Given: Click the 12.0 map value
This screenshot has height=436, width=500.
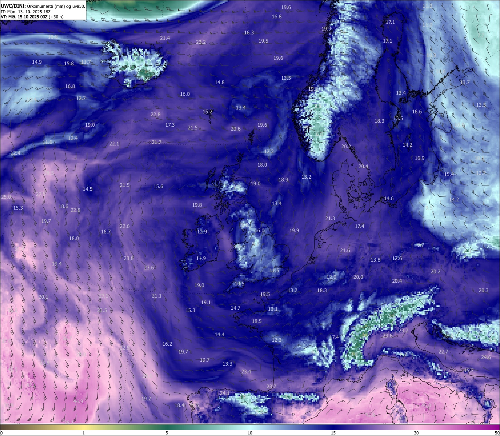Looking at the screenshot, I should tap(331, 277).
